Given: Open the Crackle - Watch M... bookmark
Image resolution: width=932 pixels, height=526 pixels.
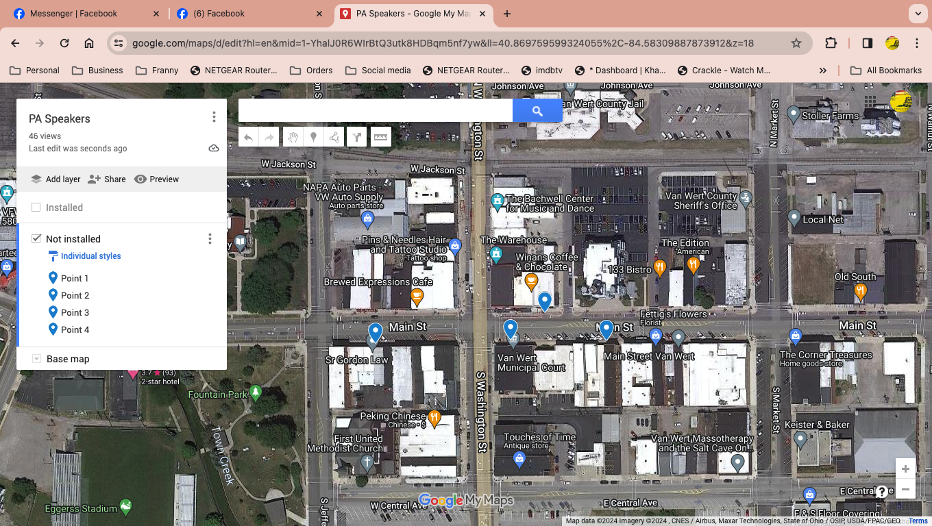Looking at the screenshot, I should tap(723, 70).
